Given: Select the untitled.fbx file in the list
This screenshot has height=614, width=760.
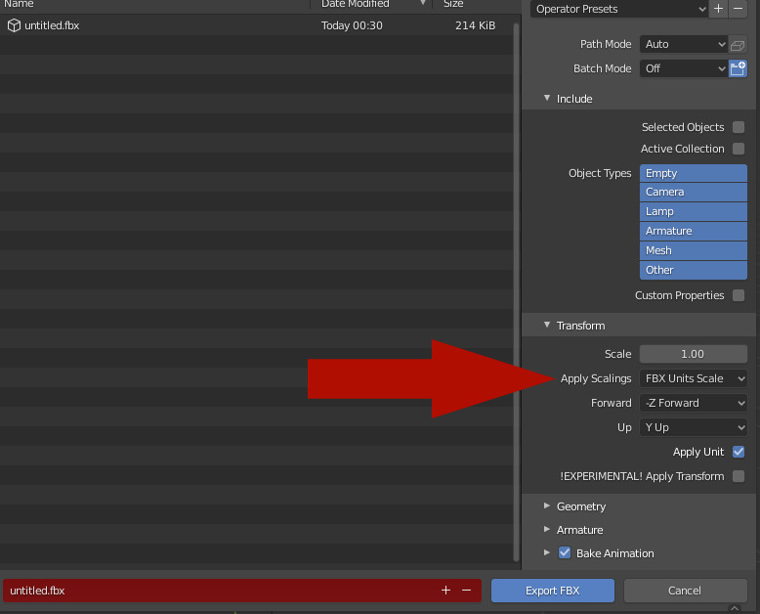Looking at the screenshot, I should pyautogui.click(x=52, y=25).
